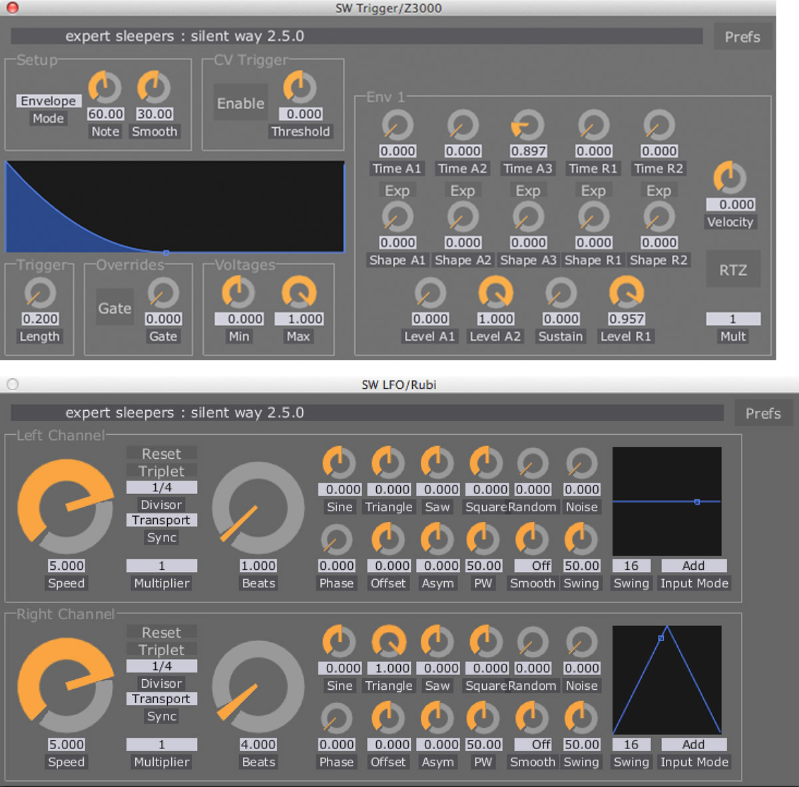Image resolution: width=799 pixels, height=787 pixels.
Task: Click the Left Channel Beats knob
Action: 258,509
